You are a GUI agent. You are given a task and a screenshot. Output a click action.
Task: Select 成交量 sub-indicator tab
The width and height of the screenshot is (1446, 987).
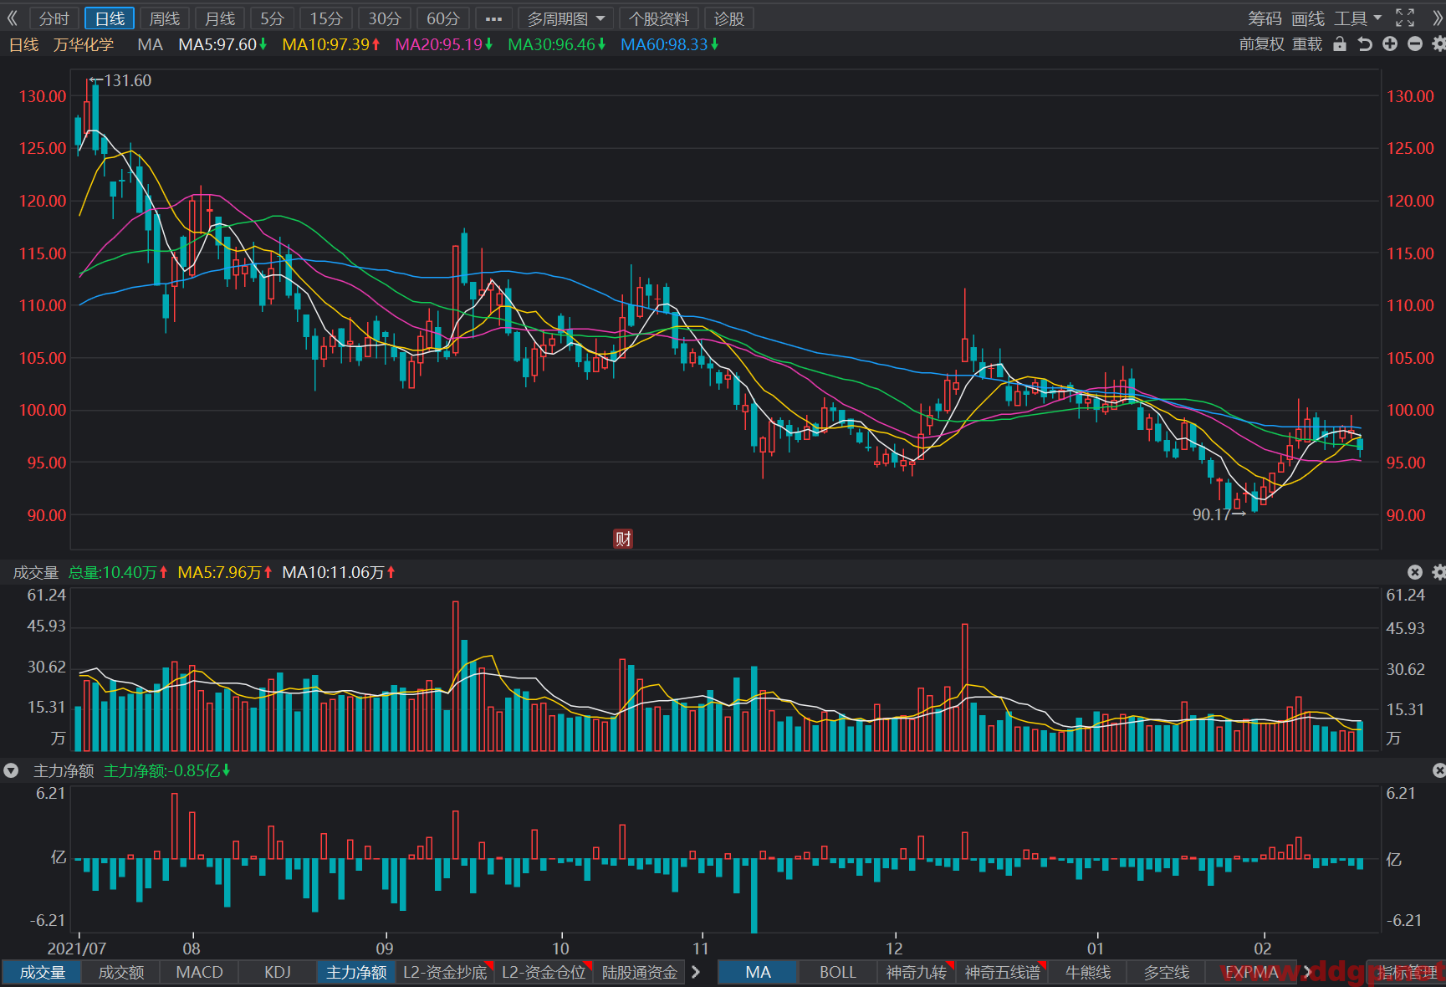43,972
